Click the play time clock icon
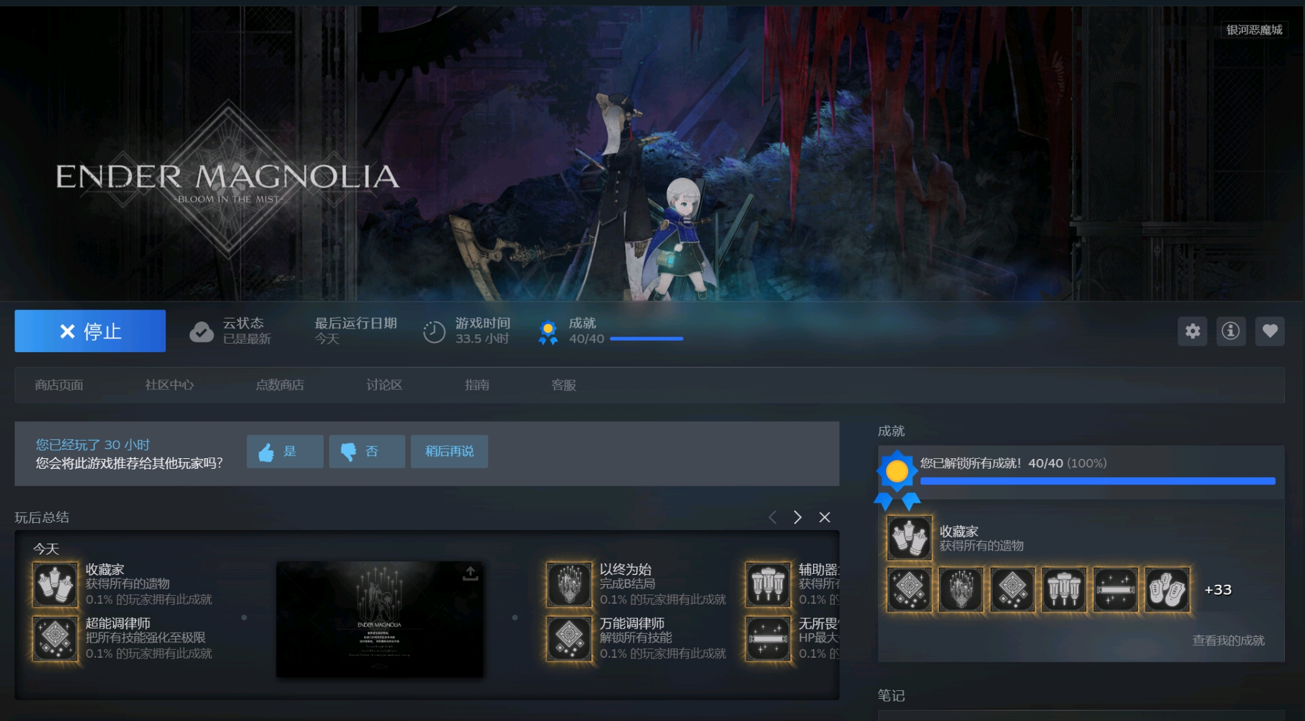Image resolution: width=1305 pixels, height=721 pixels. pyautogui.click(x=434, y=332)
